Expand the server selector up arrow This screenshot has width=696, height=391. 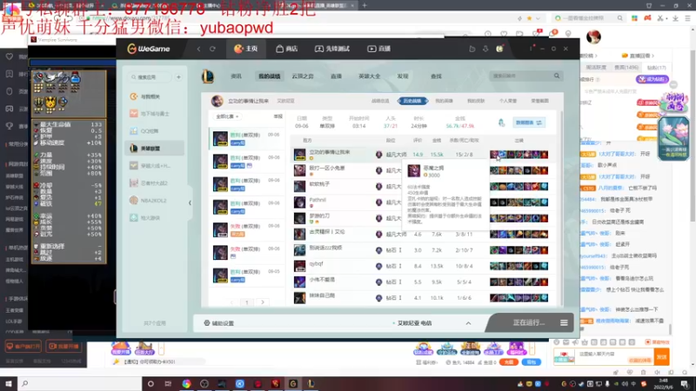tap(468, 323)
